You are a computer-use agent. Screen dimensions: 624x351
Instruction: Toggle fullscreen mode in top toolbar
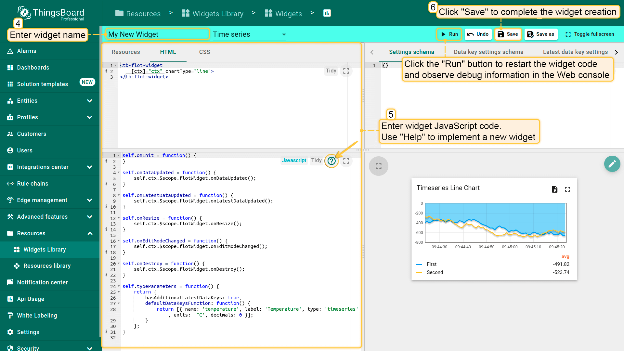click(x=590, y=34)
